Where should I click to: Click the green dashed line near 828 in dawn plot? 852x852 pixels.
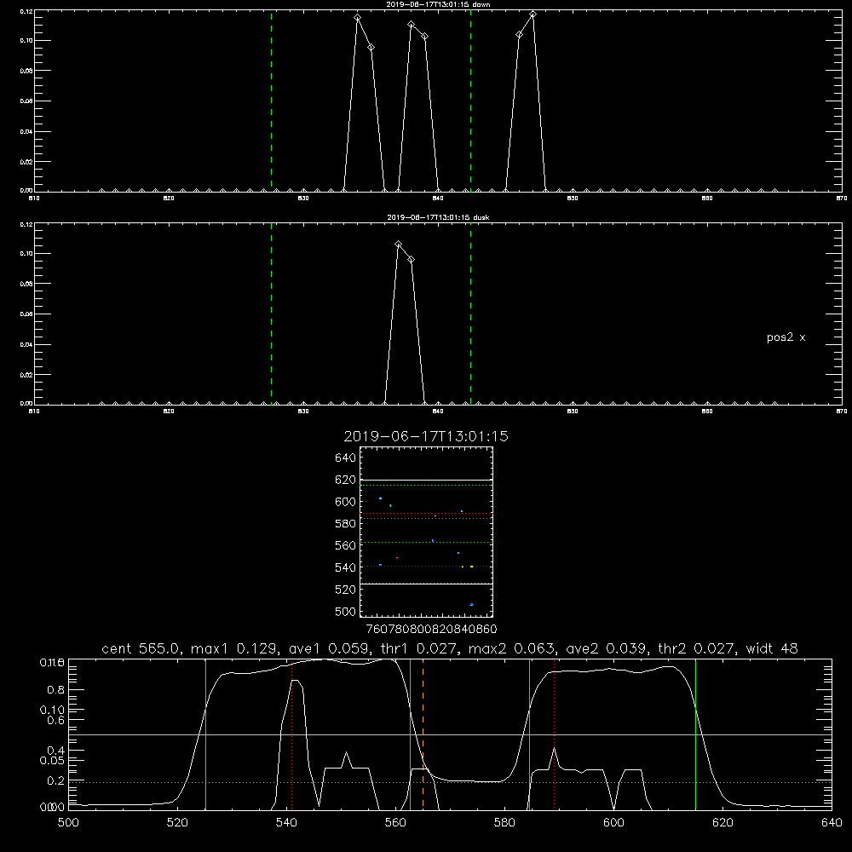271,101
